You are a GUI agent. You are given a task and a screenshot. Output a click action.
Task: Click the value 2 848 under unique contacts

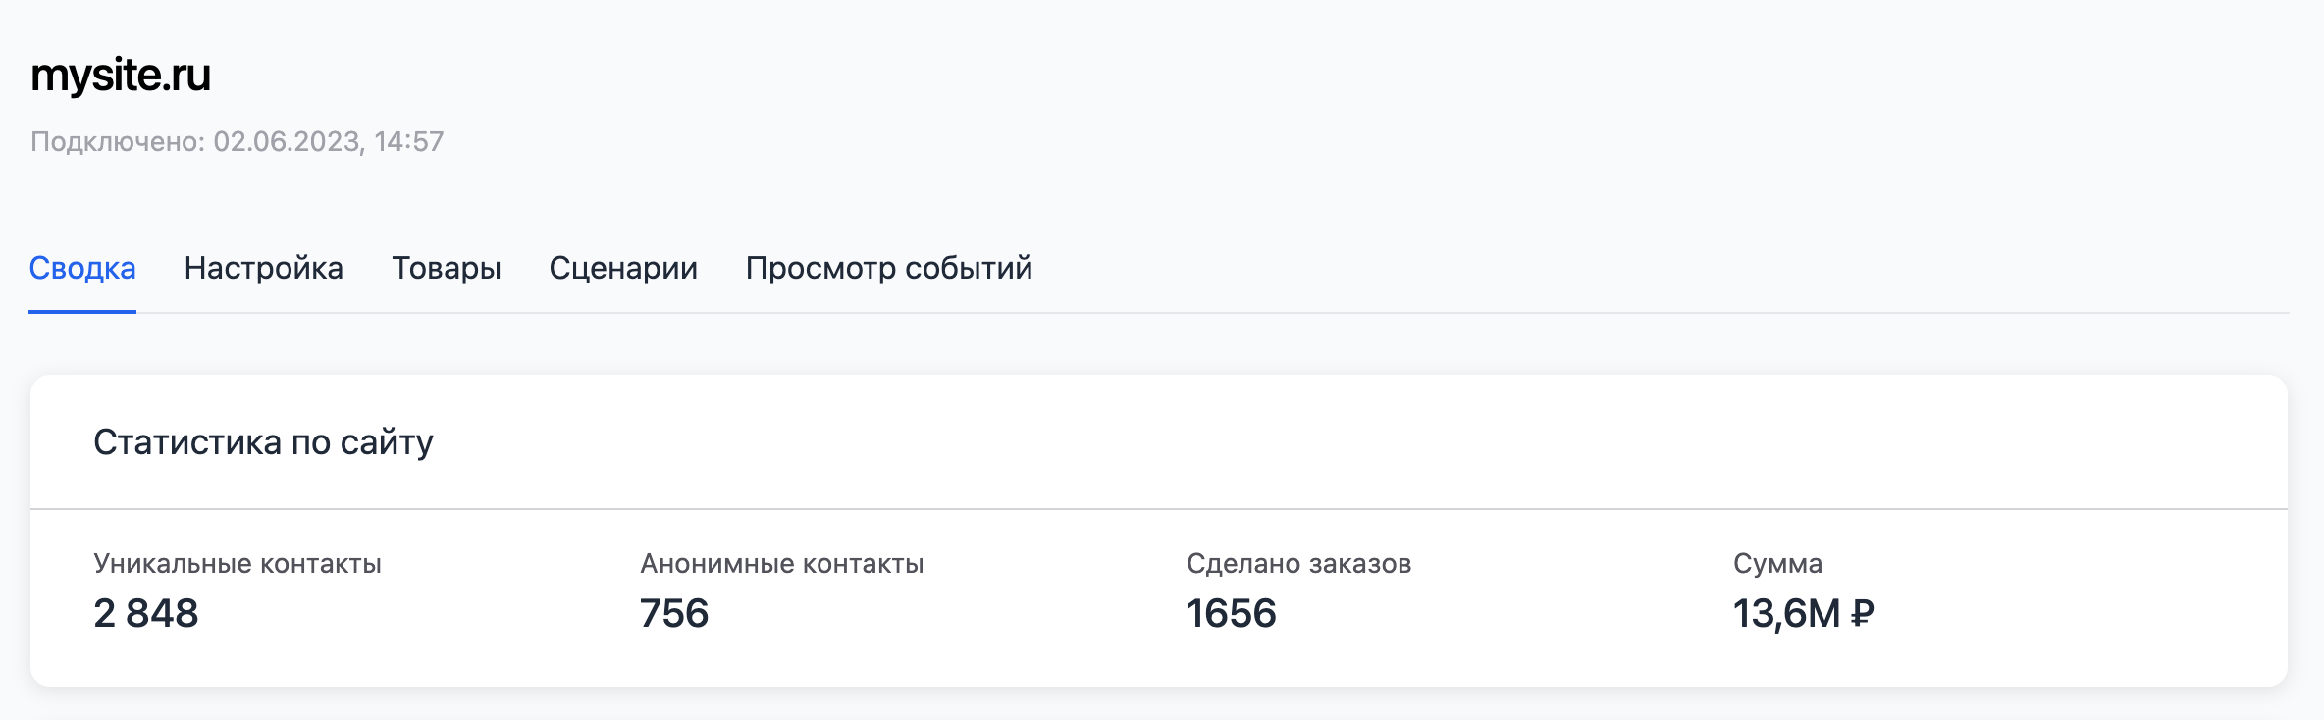pyautogui.click(x=145, y=614)
